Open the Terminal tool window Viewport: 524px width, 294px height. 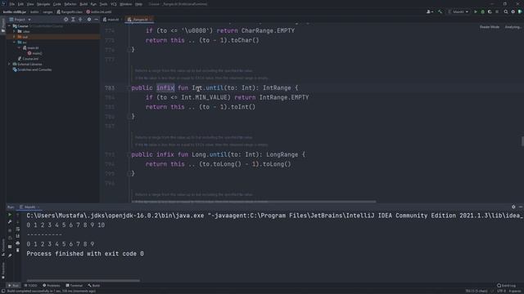click(x=75, y=286)
